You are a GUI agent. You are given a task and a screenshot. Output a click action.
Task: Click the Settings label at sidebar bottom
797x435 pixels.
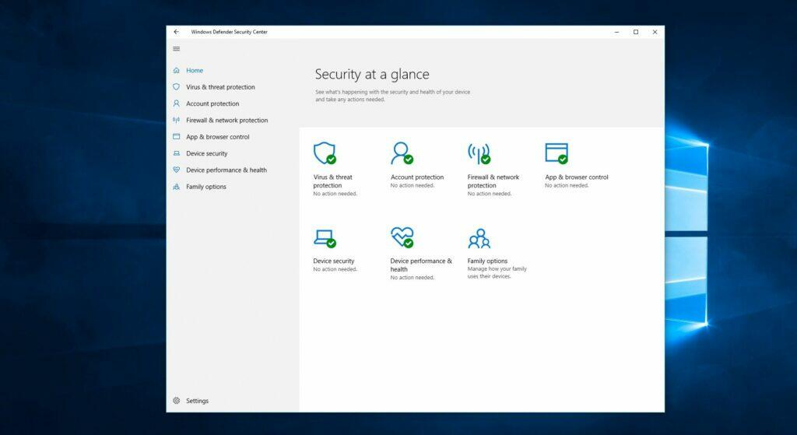click(197, 401)
